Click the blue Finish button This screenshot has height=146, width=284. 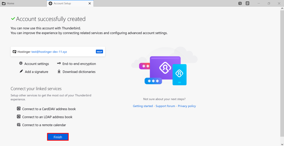(x=58, y=137)
